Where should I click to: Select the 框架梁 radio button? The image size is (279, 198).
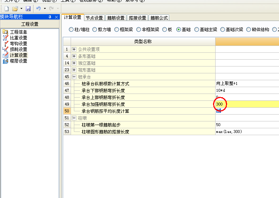tap(116, 29)
